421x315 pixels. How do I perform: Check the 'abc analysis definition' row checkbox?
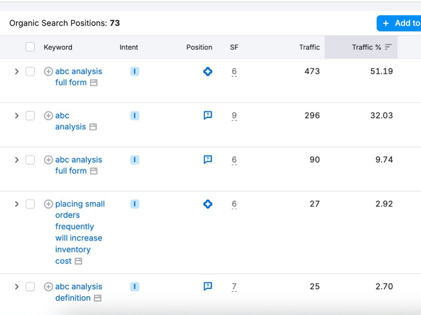[30, 286]
